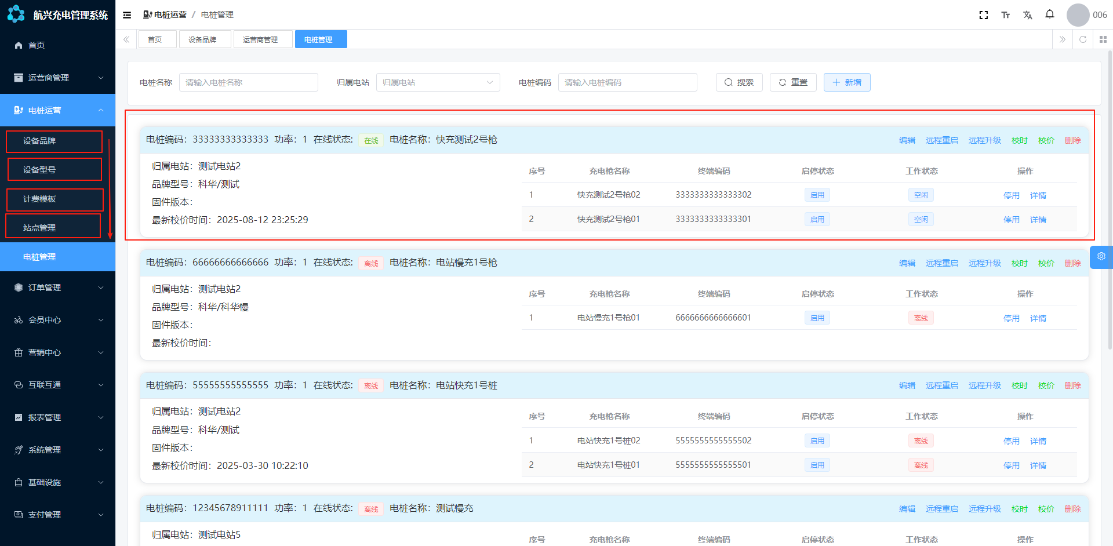1113x546 pixels.
Task: Click the 新增 button
Action: pos(846,82)
